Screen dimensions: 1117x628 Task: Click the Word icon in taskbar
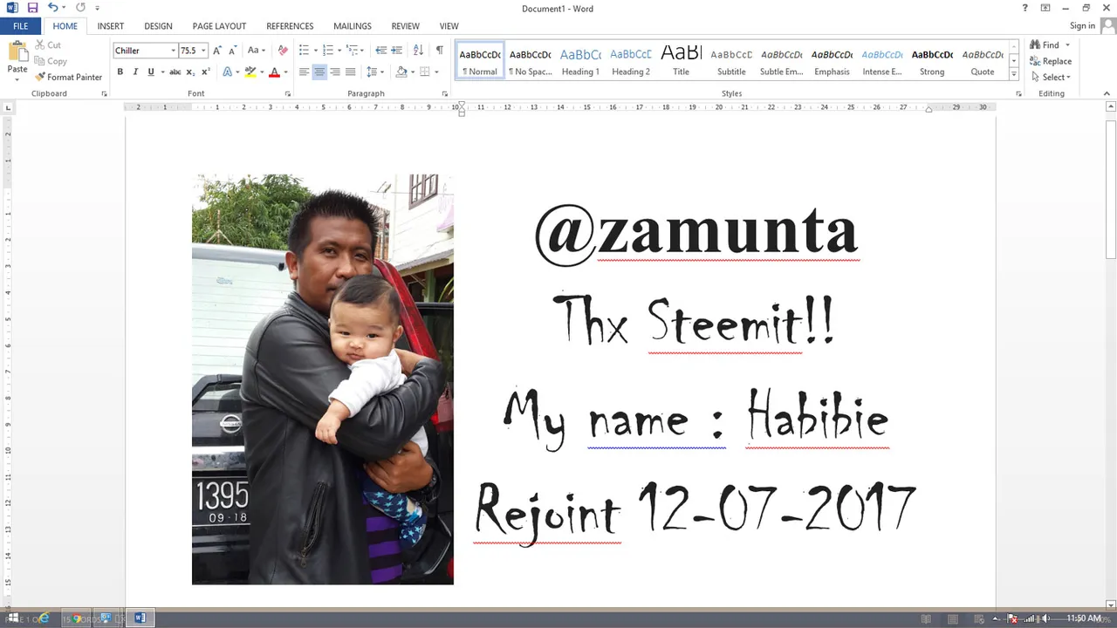(x=140, y=618)
